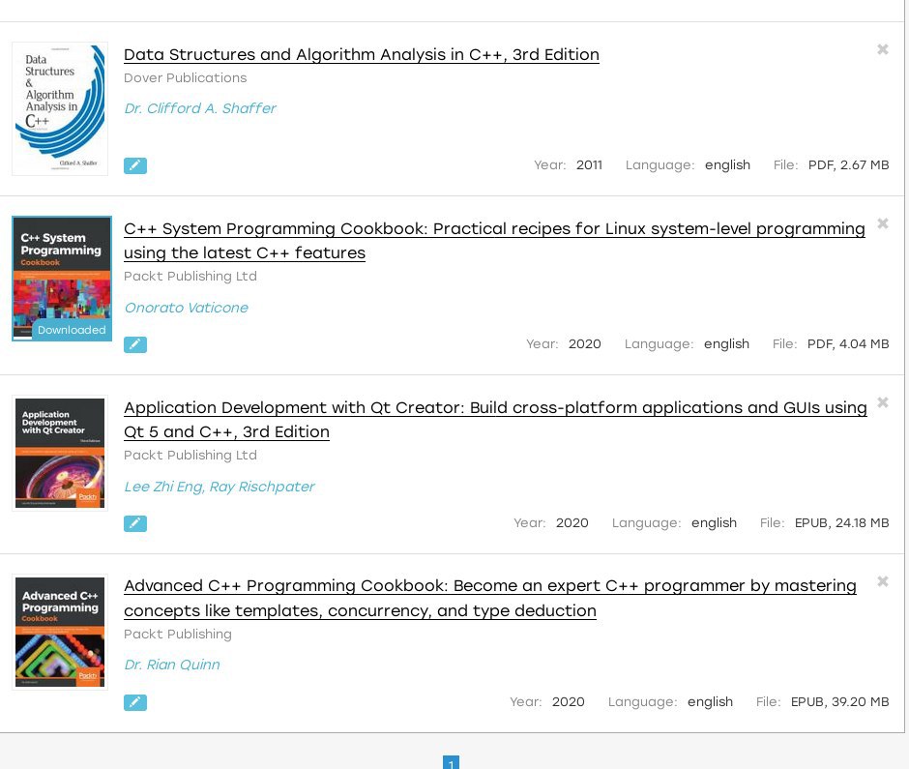Open author Lee Zhi Eng, Ray Rischpater
The image size is (909, 769).
point(220,487)
